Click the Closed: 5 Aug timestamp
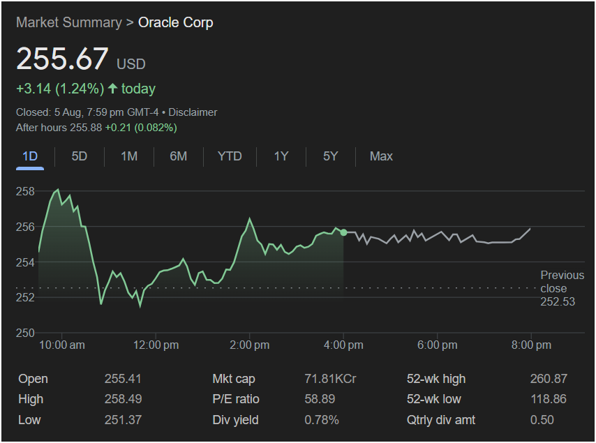596x443 pixels. click(87, 112)
